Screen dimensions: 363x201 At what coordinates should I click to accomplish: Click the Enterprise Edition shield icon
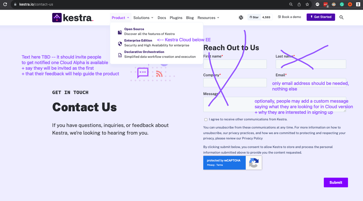(x=120, y=43)
